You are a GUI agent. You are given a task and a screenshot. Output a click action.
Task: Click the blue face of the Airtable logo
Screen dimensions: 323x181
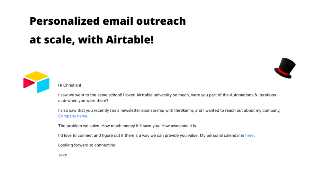click(x=43, y=85)
